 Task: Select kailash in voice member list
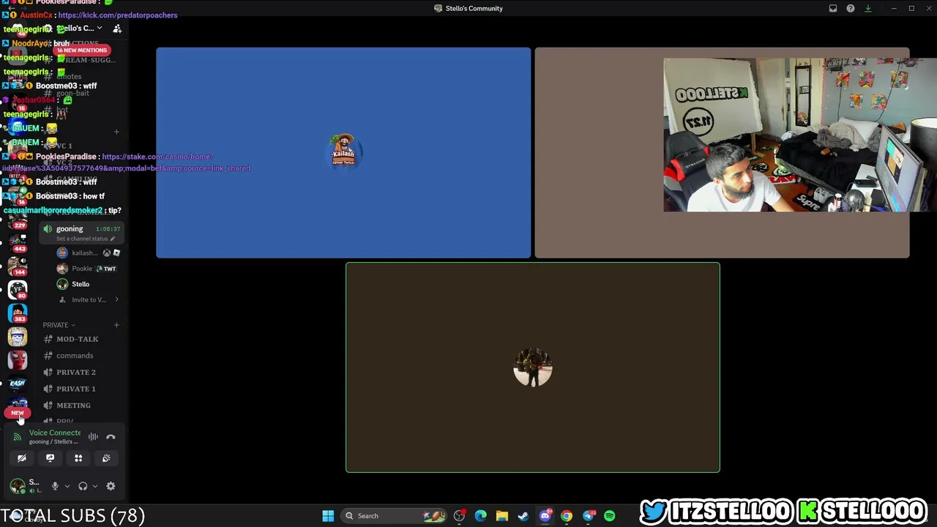click(88, 253)
